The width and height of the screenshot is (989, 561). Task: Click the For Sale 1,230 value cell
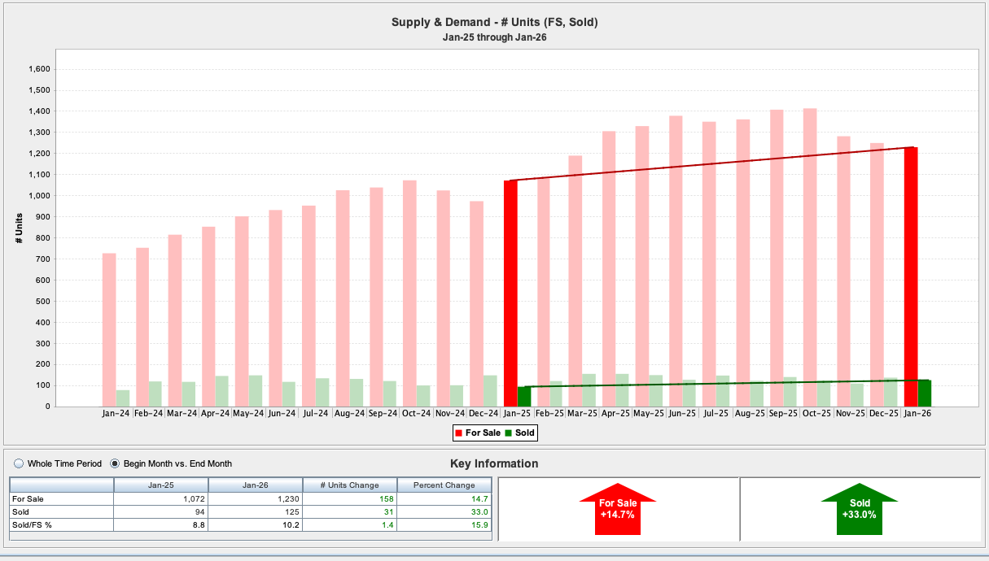click(255, 498)
